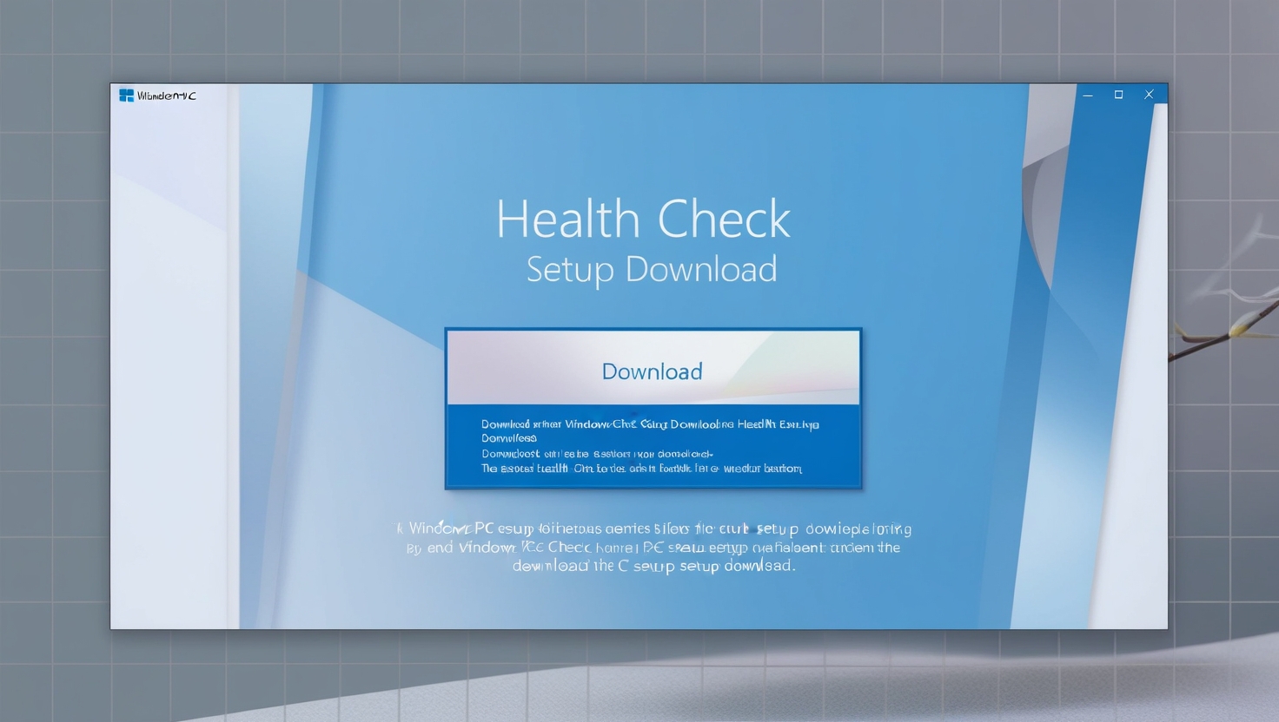Minimize the Health Check window

click(1088, 95)
